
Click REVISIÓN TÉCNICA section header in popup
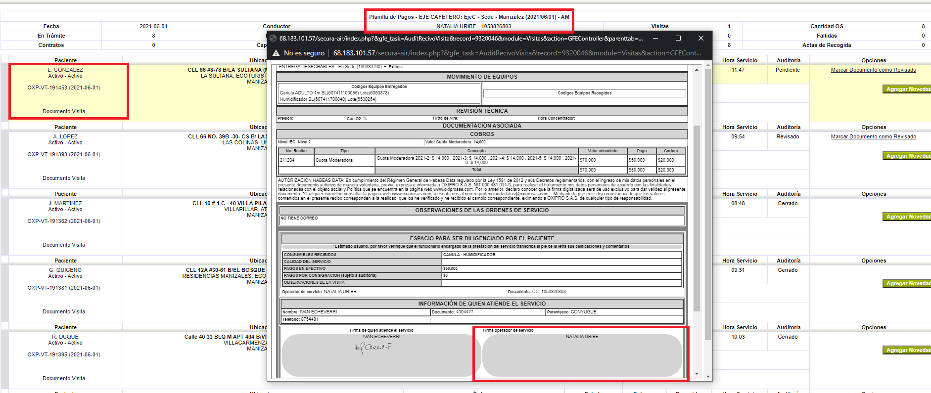[482, 111]
